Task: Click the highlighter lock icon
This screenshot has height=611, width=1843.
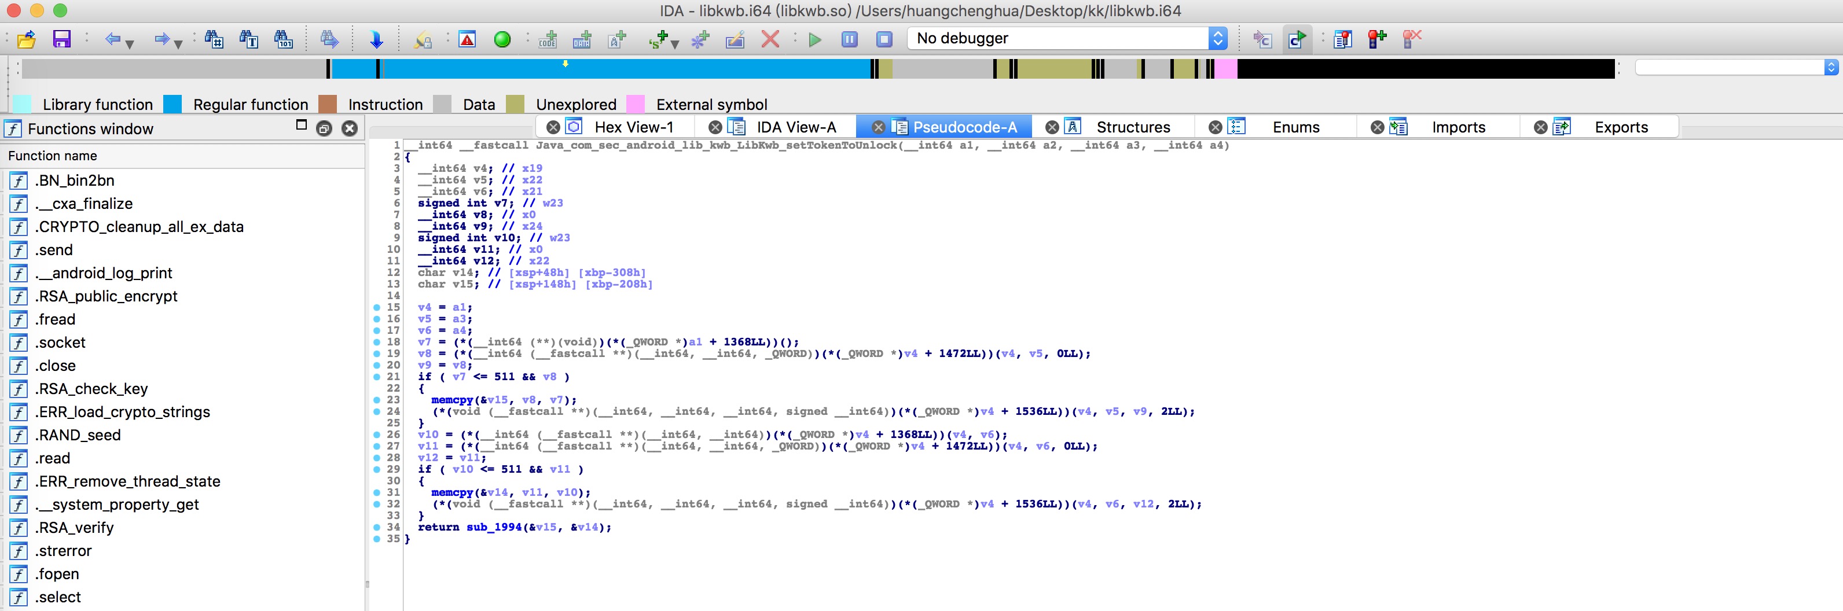Action: [423, 39]
